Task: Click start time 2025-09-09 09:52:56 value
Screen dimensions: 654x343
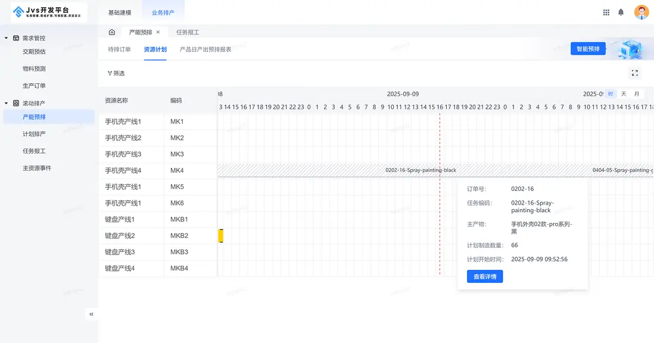Action: [x=539, y=259]
